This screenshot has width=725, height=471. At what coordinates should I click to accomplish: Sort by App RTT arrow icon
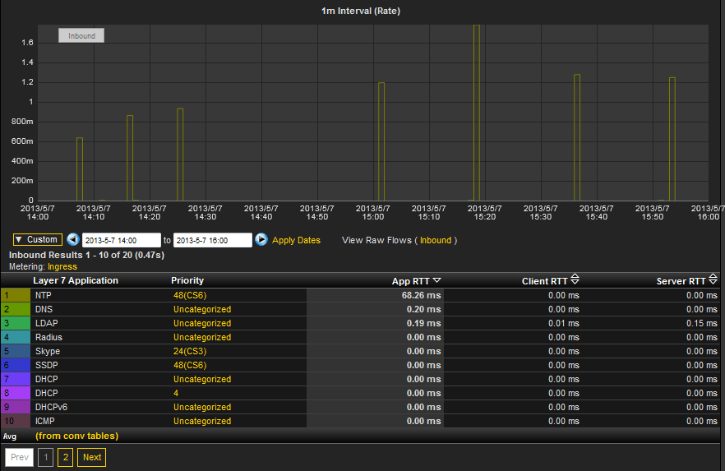[437, 280]
